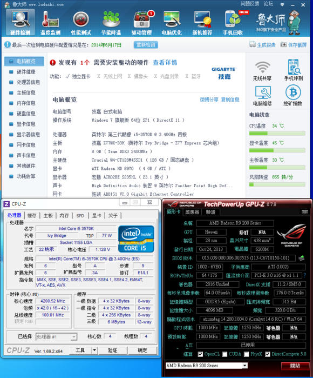This screenshot has height=378, width=313.
Task: Click GPU-Z name field AMD Radeon R9
Action: tap(235, 223)
